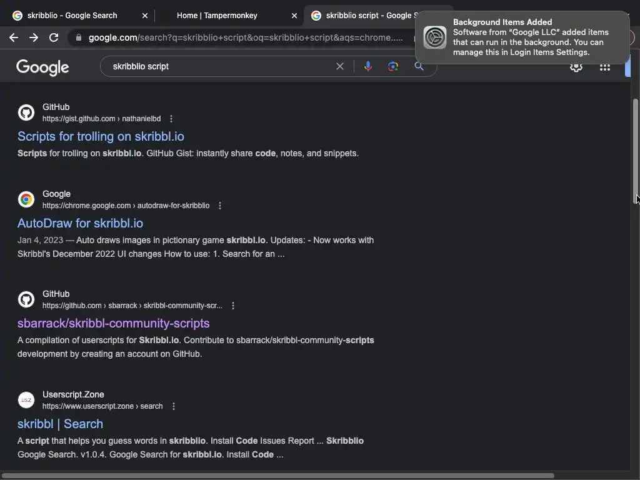Switch to the skribblio - Google Search tab
Viewport: 640px width, 480px height.
[72, 16]
